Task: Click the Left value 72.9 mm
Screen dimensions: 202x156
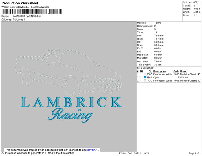Action: tap(159, 36)
